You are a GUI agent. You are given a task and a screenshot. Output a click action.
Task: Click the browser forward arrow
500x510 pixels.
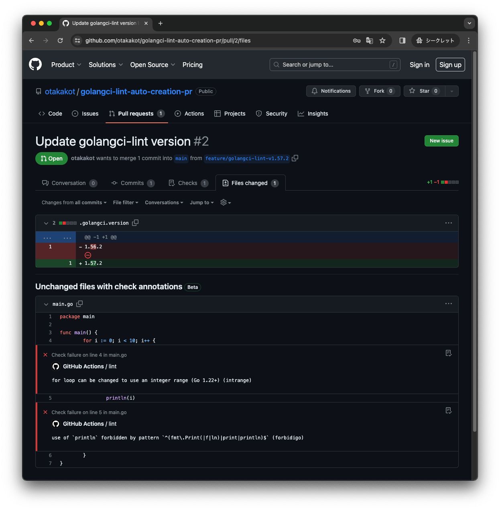point(46,41)
